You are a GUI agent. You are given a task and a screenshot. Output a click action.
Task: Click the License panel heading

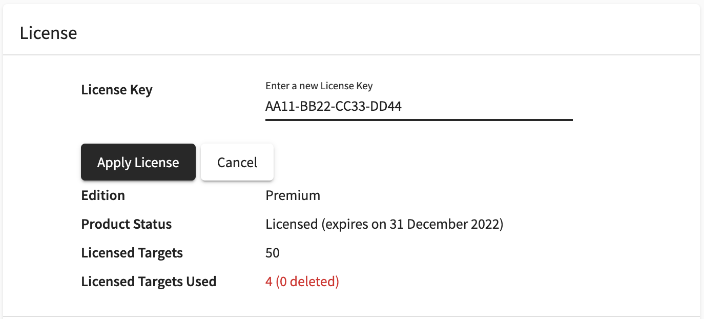[x=48, y=33]
